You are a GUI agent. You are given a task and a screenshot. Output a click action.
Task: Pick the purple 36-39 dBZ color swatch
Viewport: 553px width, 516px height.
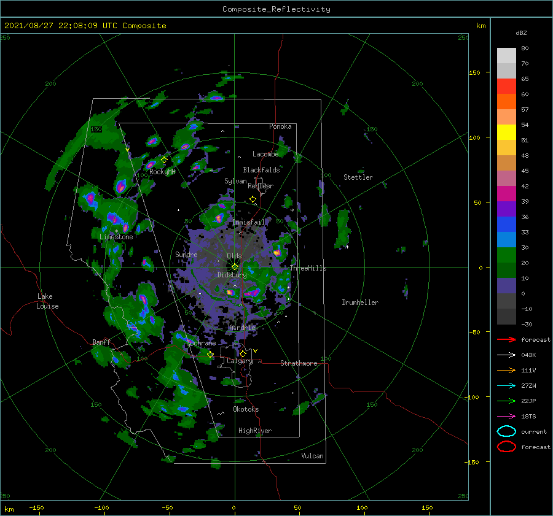(506, 209)
